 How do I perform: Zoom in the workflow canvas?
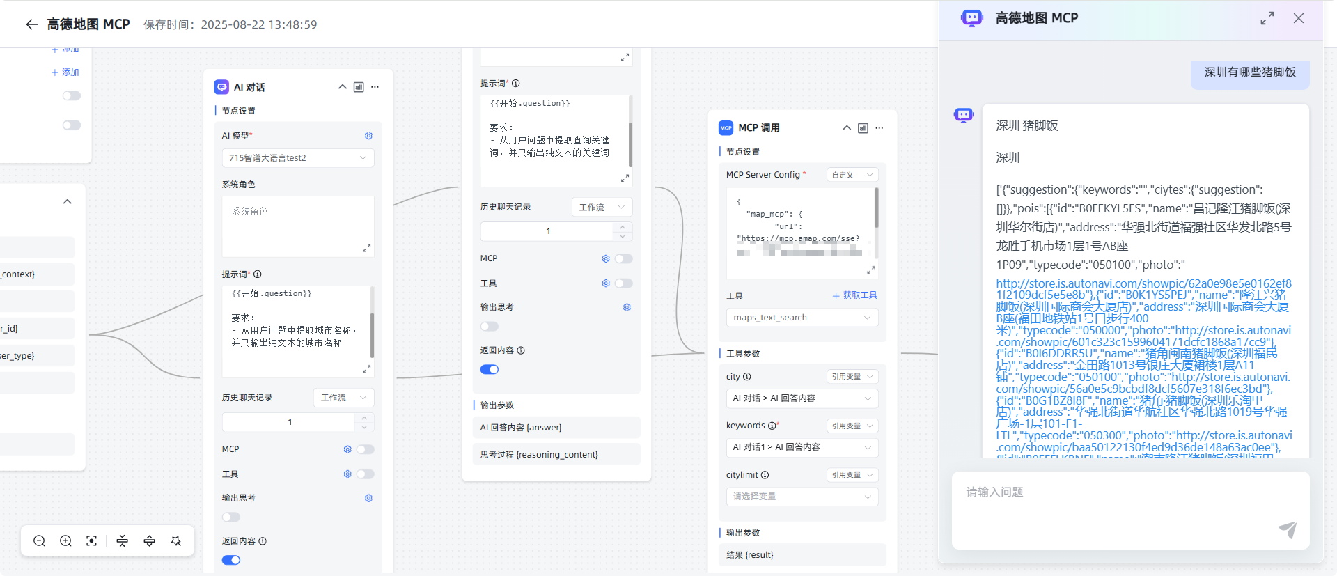point(66,541)
